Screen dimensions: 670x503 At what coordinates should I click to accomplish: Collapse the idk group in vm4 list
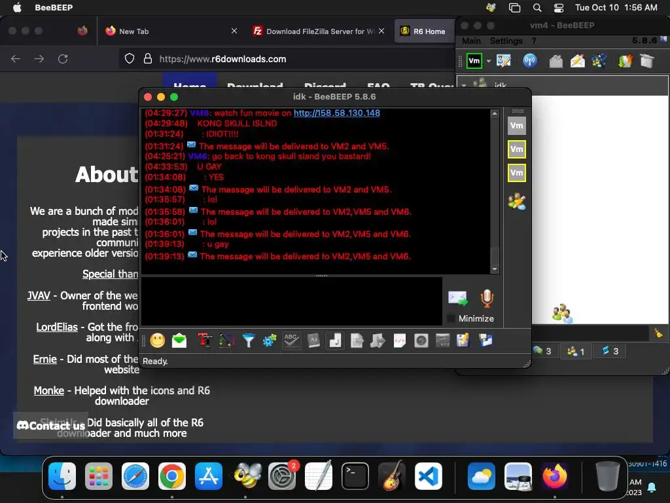tap(464, 85)
